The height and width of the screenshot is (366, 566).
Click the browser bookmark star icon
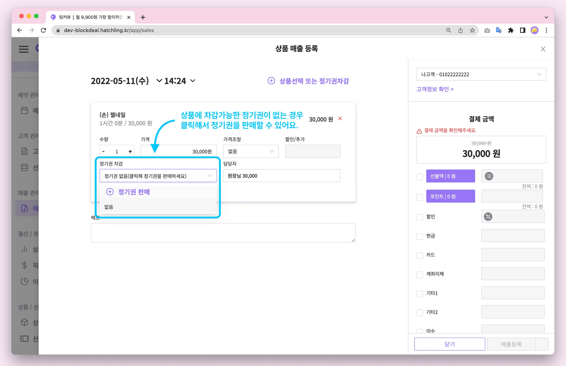point(472,30)
